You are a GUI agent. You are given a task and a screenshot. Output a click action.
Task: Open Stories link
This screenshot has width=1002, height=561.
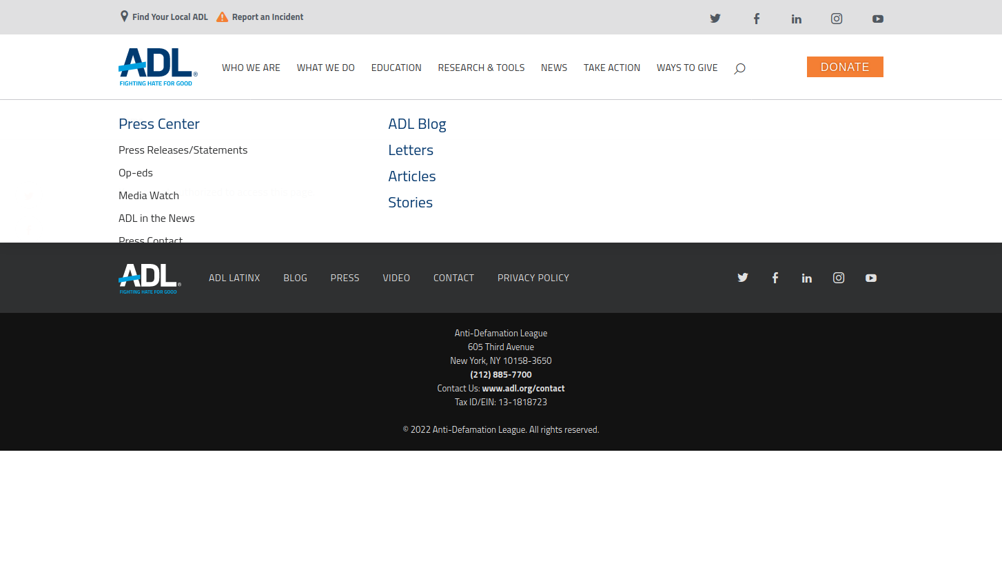(410, 203)
